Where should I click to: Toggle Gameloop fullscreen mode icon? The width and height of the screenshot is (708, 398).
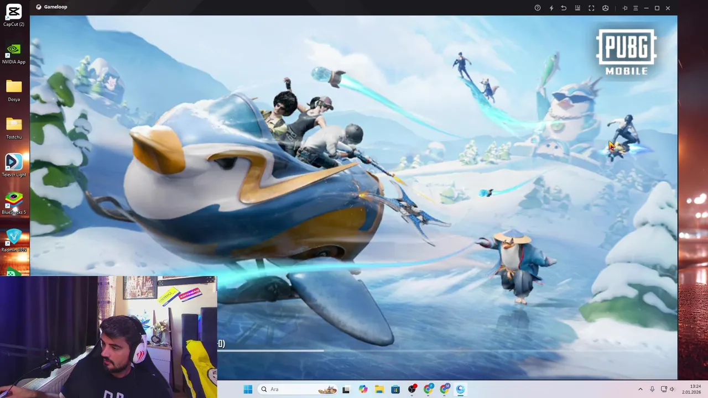[x=591, y=8]
